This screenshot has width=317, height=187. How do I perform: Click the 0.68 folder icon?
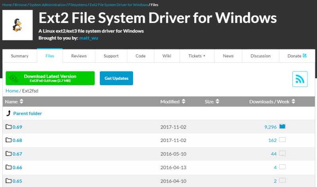point(9,140)
